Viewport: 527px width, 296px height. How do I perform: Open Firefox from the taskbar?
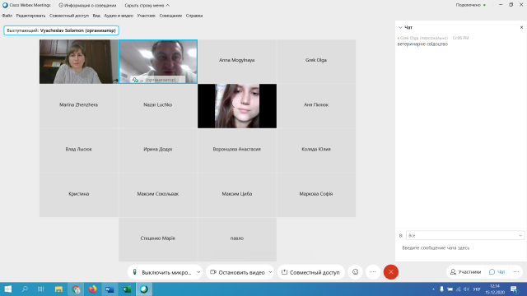[92, 289]
